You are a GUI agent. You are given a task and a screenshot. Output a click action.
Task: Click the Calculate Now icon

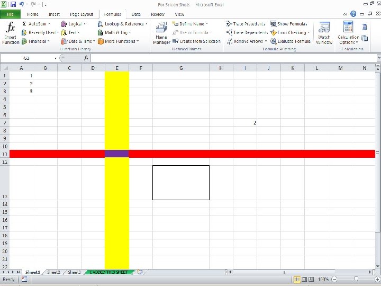(365, 27)
